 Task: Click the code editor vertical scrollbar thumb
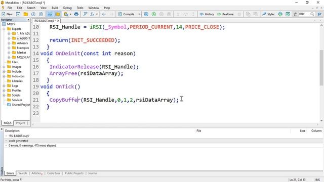[x=321, y=68]
